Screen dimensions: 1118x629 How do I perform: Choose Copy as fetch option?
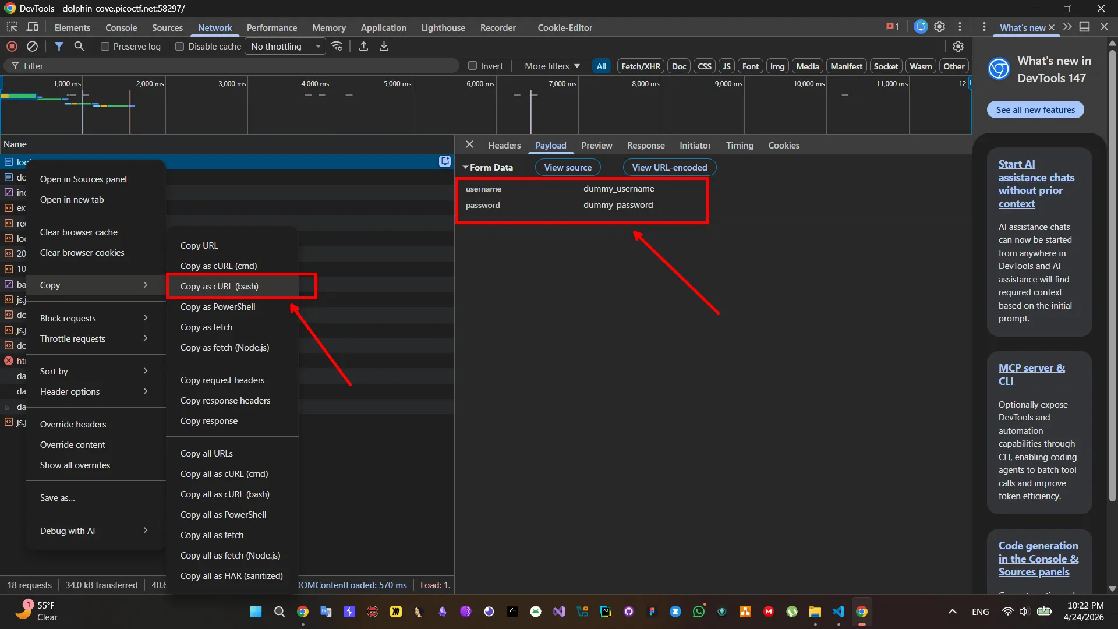[x=232, y=327]
